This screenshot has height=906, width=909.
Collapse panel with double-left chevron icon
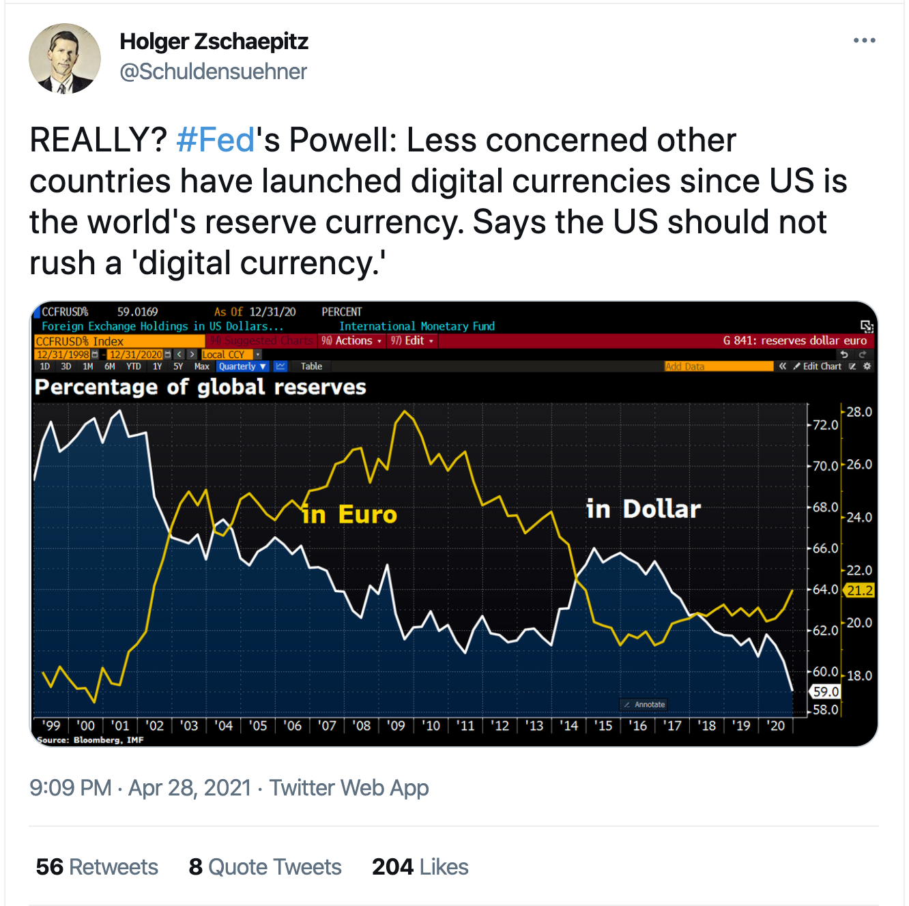pyautogui.click(x=783, y=366)
